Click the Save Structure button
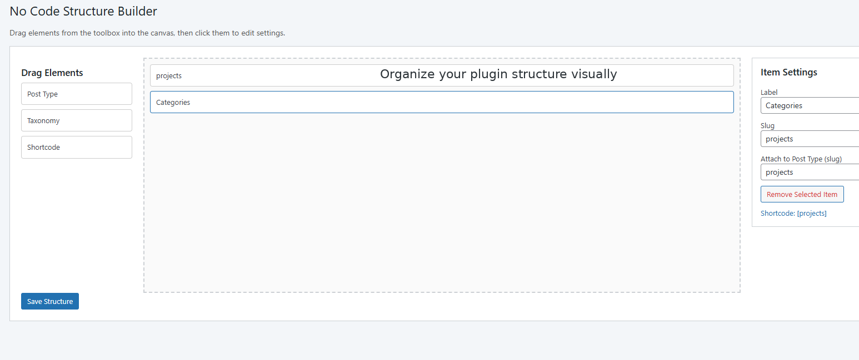Screen dimensions: 859x360 click(49, 301)
